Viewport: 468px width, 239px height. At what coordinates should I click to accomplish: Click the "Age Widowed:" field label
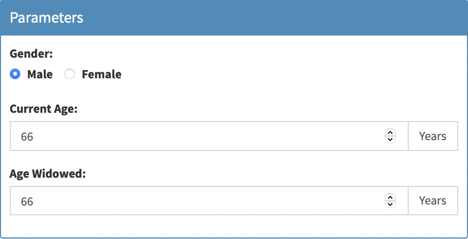click(47, 174)
